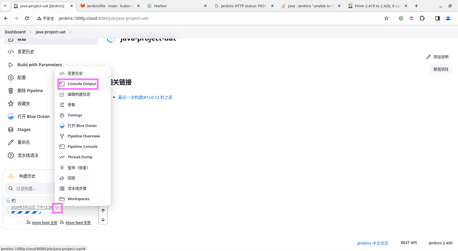Click 添加说明 pencil icon
This screenshot has width=458, height=251.
(428, 57)
